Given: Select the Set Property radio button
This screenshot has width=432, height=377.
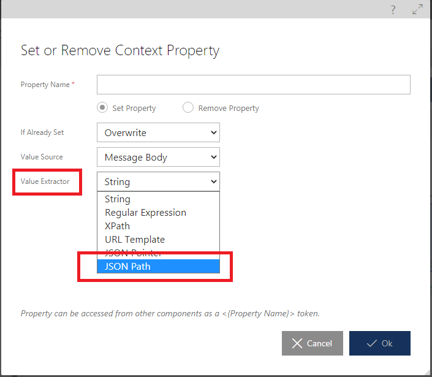Looking at the screenshot, I should tap(103, 108).
